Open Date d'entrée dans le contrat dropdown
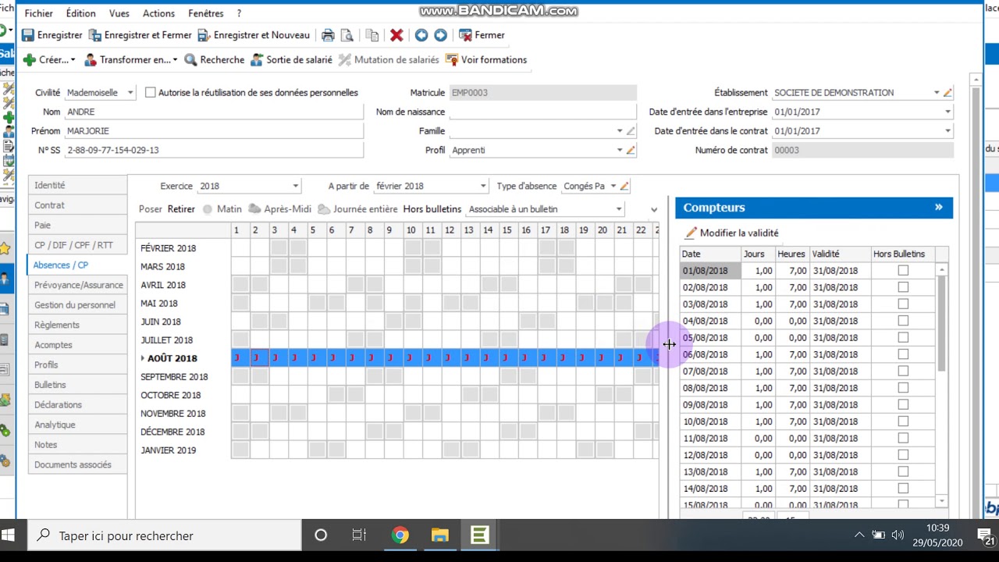 (x=947, y=131)
